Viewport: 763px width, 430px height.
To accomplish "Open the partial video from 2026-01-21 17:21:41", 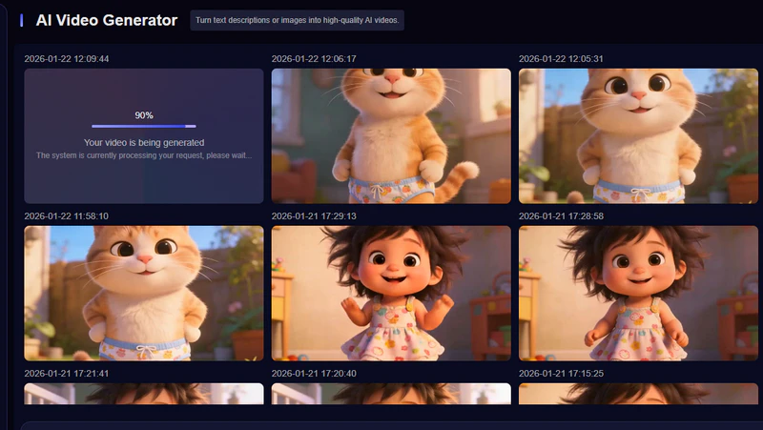I will point(144,394).
